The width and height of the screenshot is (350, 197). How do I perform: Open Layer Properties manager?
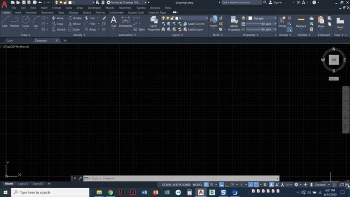click(x=154, y=23)
